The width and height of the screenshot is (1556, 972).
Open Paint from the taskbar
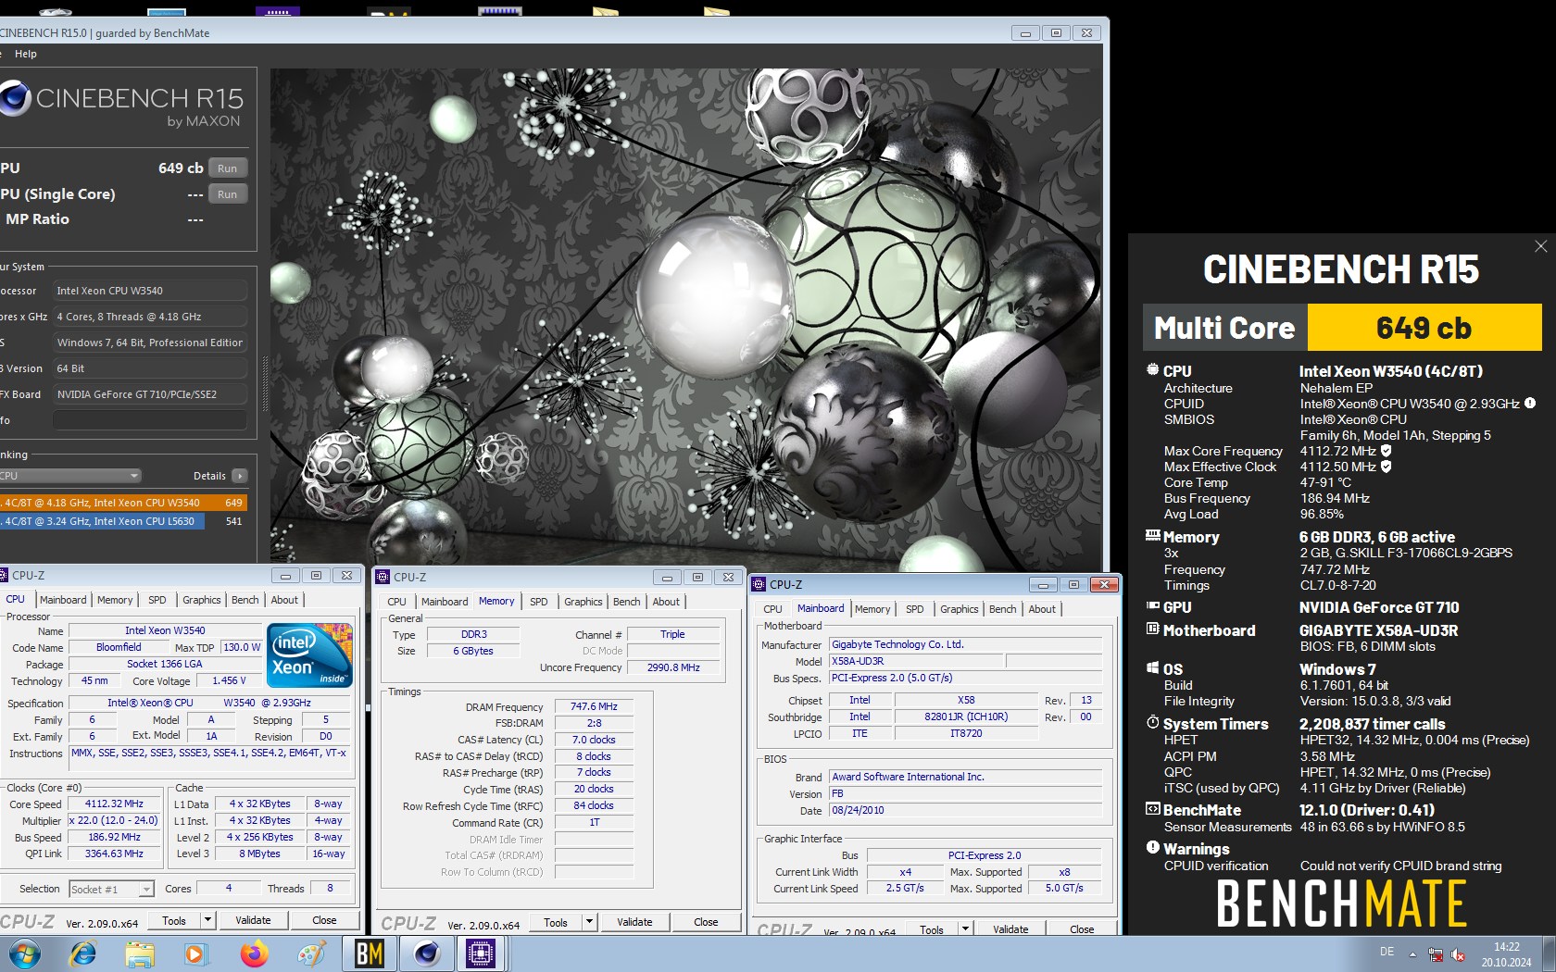point(311,953)
